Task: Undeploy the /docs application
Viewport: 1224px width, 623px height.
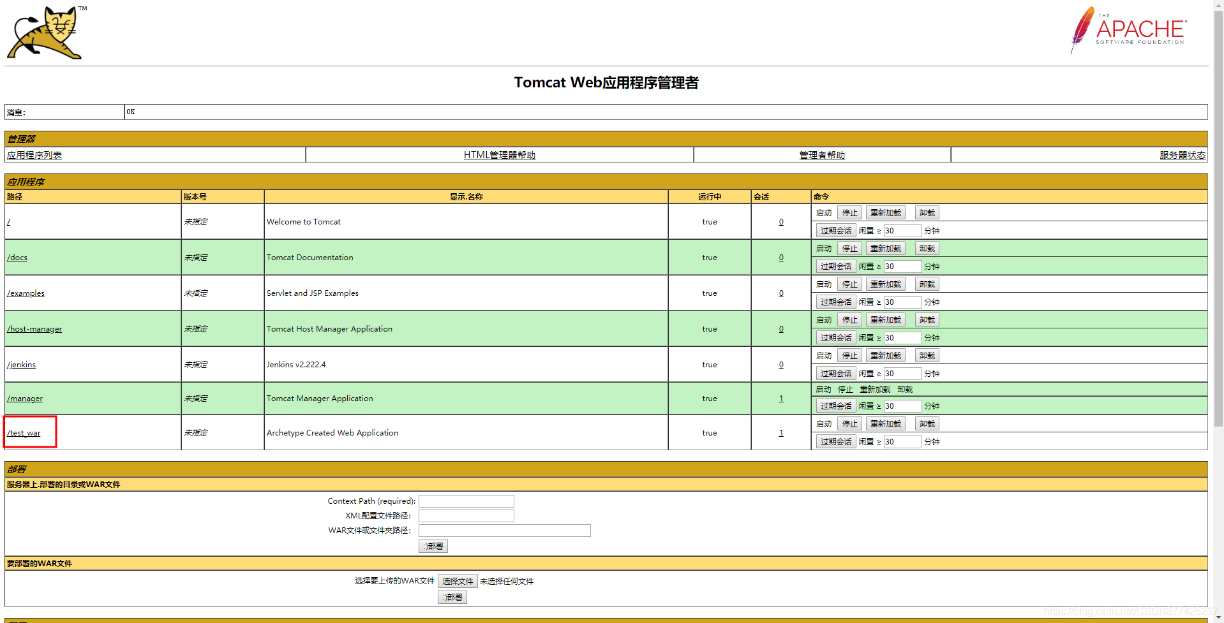Action: click(x=927, y=249)
